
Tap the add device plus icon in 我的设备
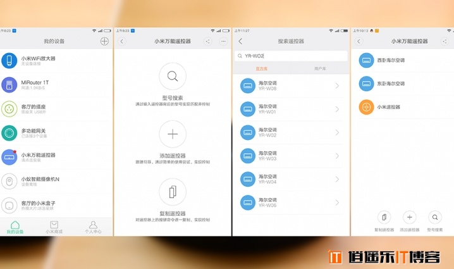[x=104, y=41]
